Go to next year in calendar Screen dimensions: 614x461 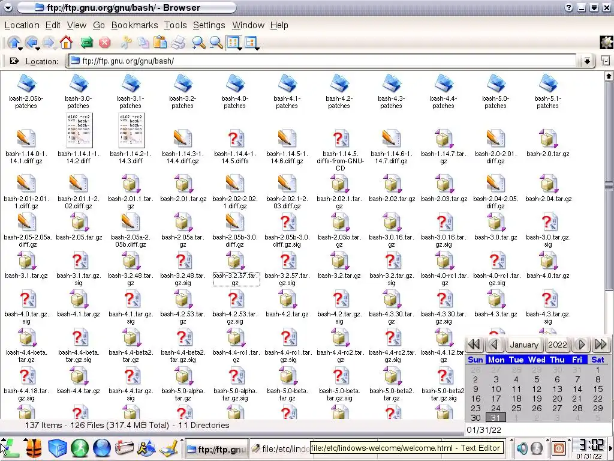[x=601, y=345]
